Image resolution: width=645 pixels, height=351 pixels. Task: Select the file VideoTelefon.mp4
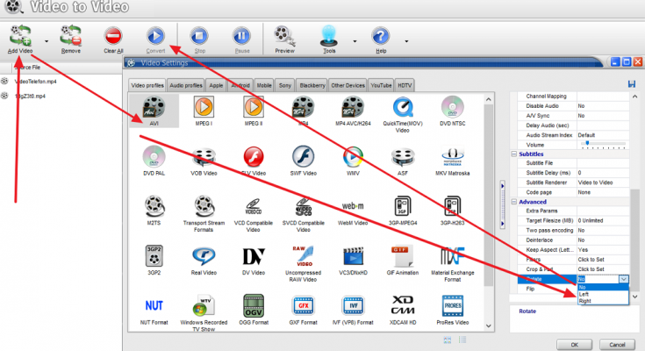[35, 82]
